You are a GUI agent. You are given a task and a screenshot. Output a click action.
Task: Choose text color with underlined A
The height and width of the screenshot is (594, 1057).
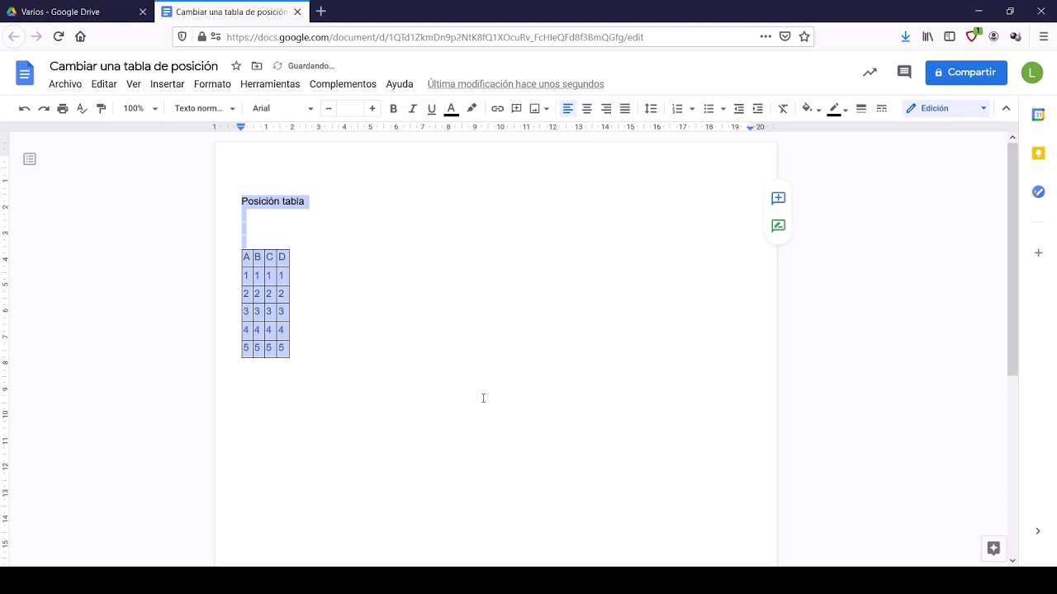pos(451,109)
